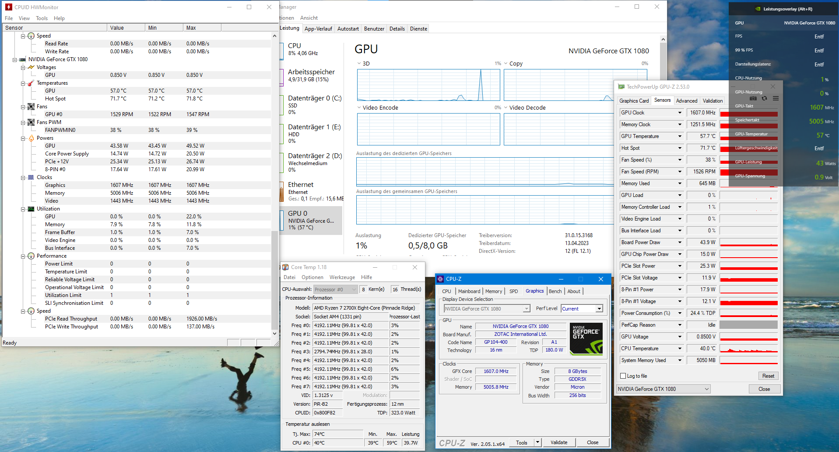This screenshot has height=452, width=839.
Task: Switch to the Mainboard tab in CPU-Z
Action: 469,291
